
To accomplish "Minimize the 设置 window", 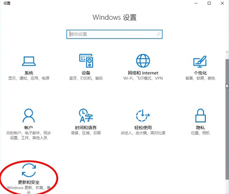I will [196, 3].
